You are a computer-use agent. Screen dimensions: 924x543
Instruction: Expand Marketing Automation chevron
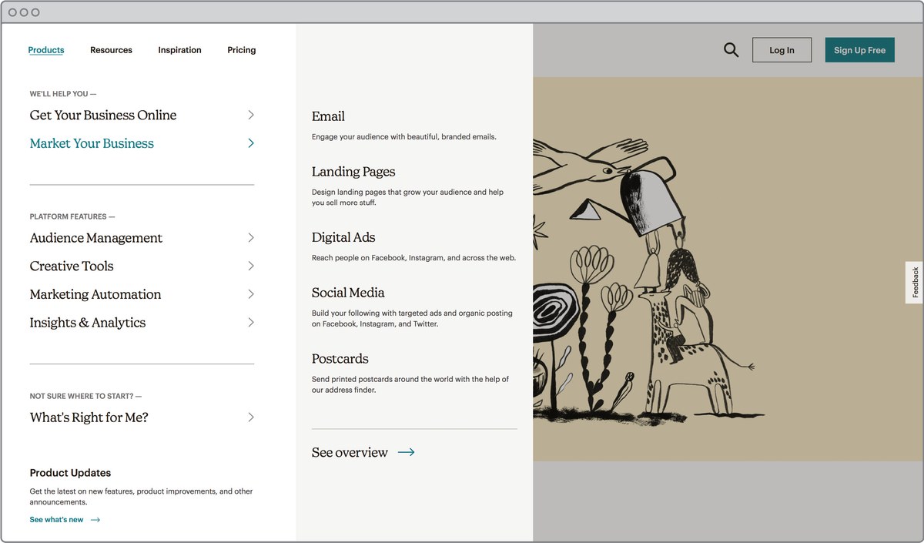point(251,294)
